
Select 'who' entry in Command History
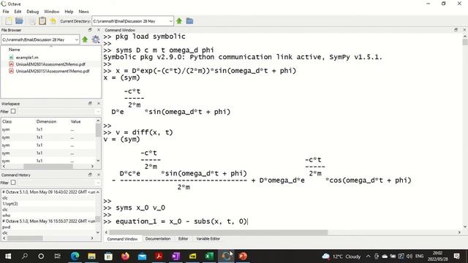(7, 216)
